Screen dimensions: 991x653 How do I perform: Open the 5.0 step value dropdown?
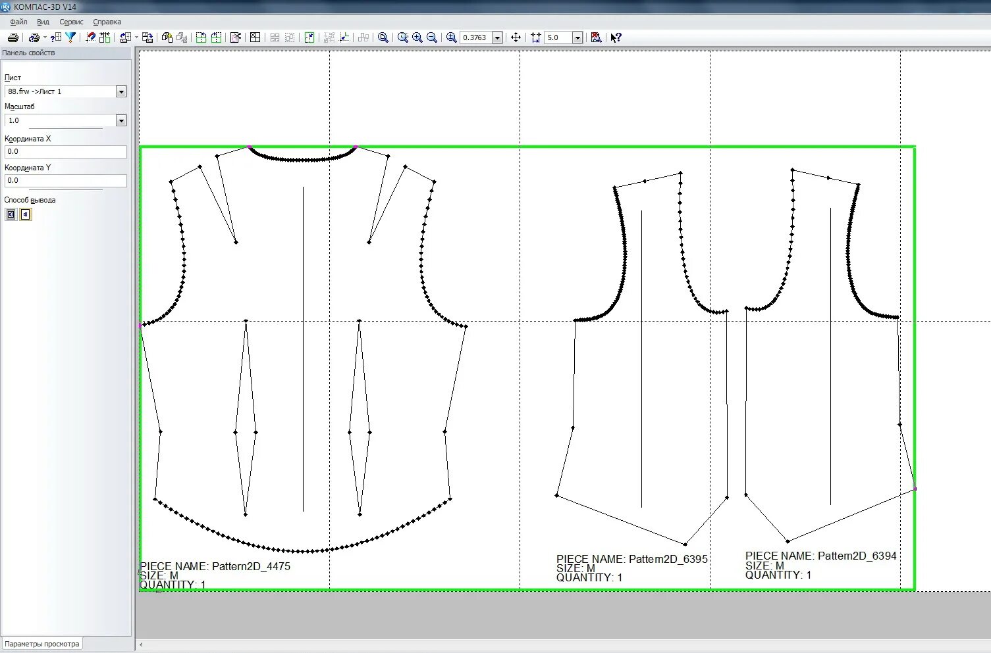(577, 38)
